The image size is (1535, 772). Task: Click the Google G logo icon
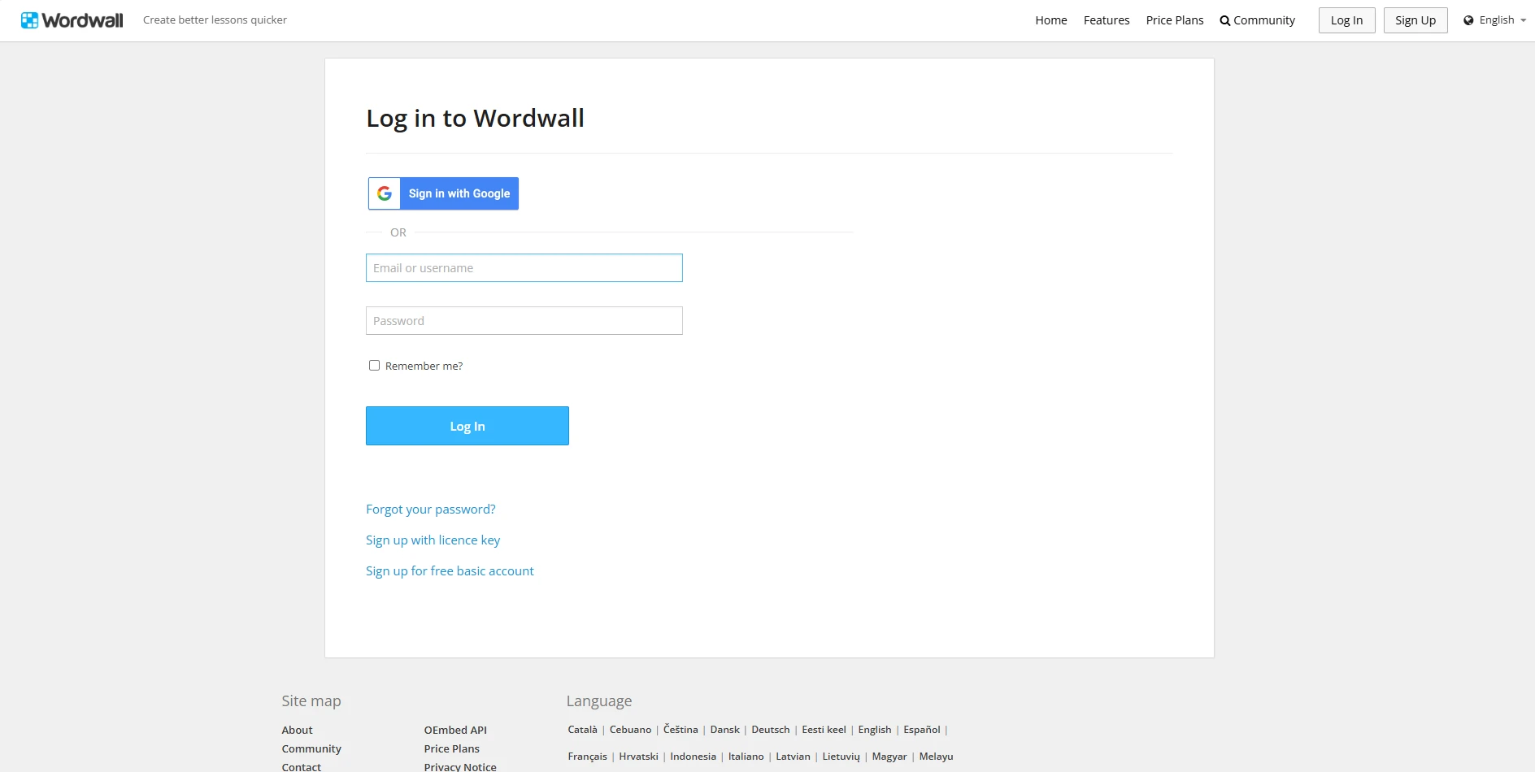pos(385,193)
